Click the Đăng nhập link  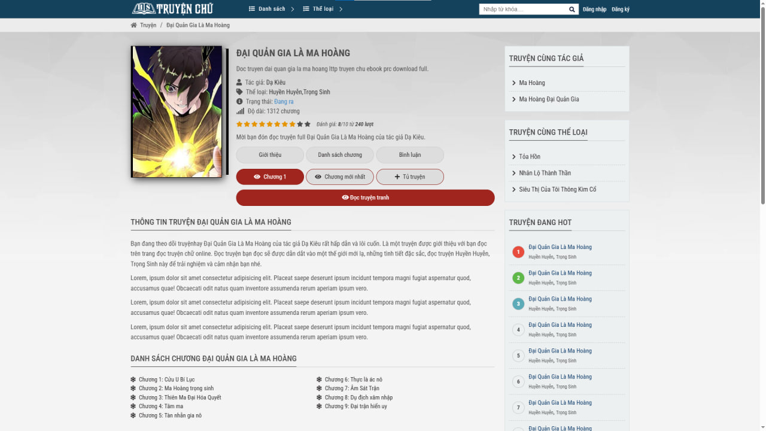coord(594,10)
